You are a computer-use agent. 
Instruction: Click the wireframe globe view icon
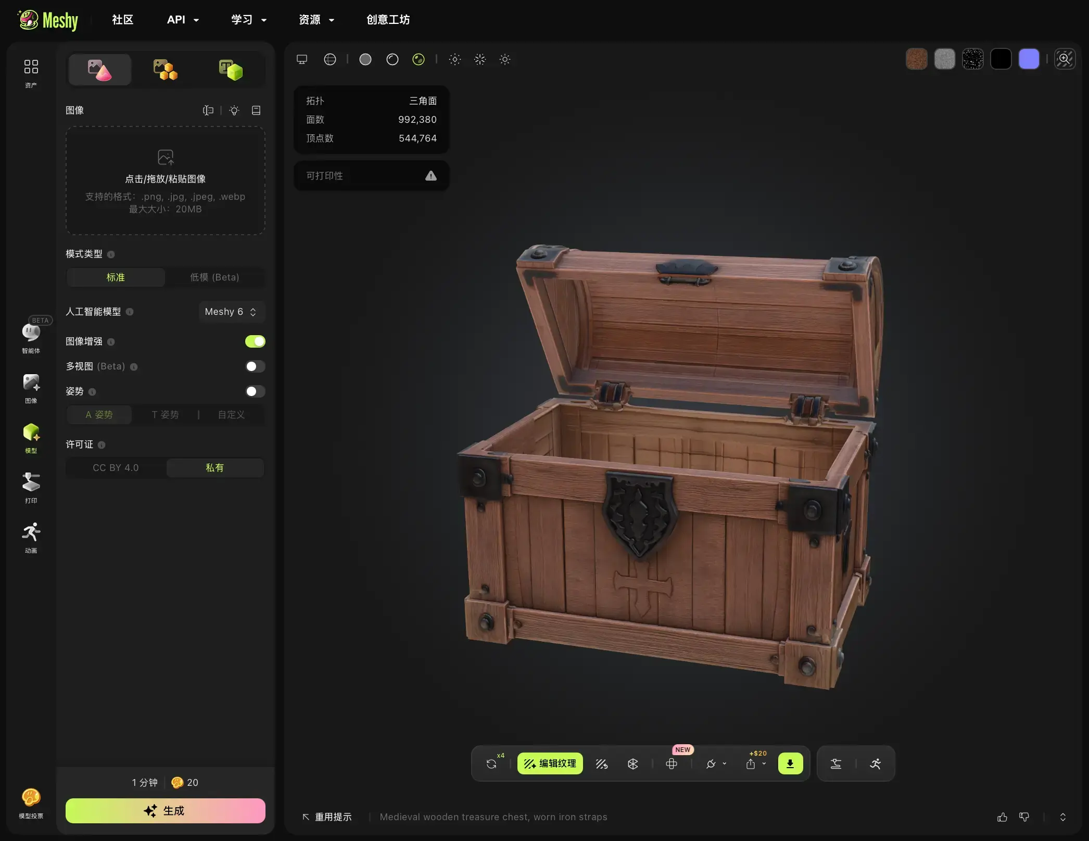(x=330, y=59)
